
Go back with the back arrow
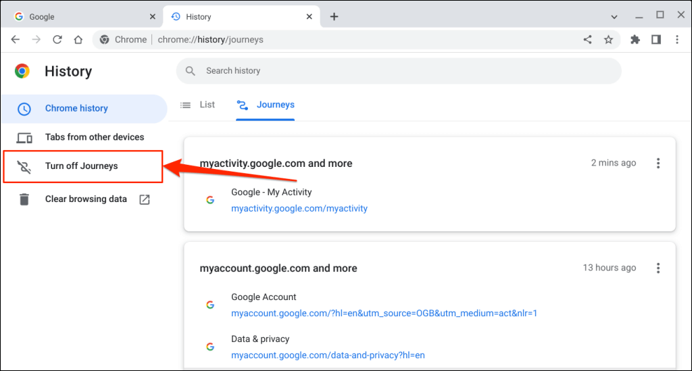coord(16,40)
